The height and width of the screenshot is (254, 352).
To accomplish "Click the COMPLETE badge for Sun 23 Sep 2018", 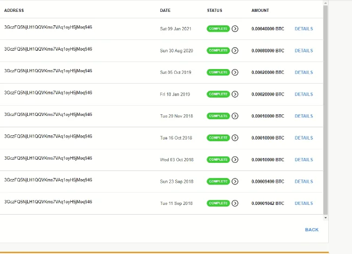I will click(218, 181).
